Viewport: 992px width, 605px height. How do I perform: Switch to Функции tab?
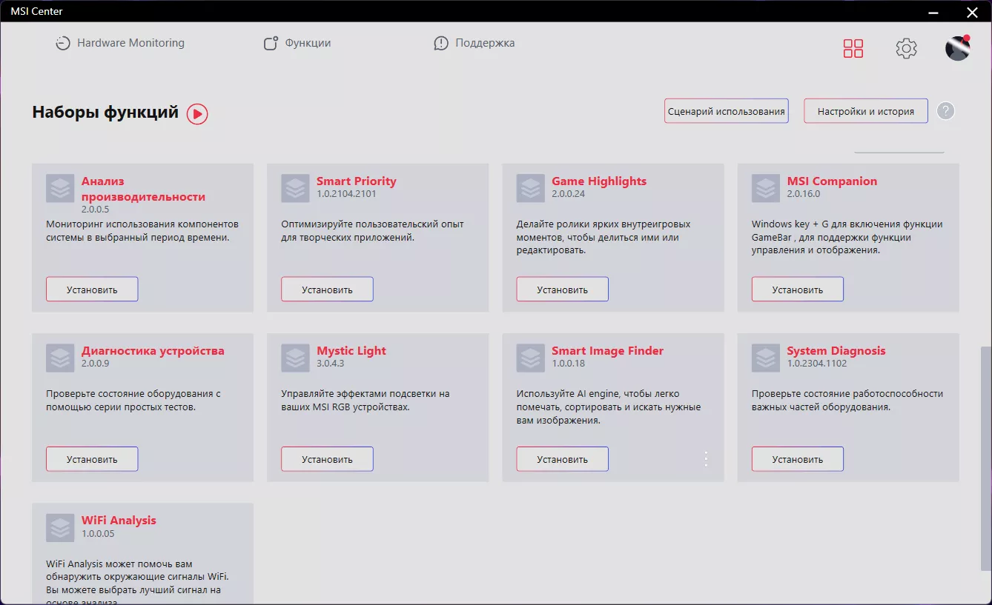tap(297, 43)
